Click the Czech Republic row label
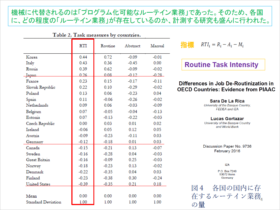The image size is (280, 210). pos(40,124)
